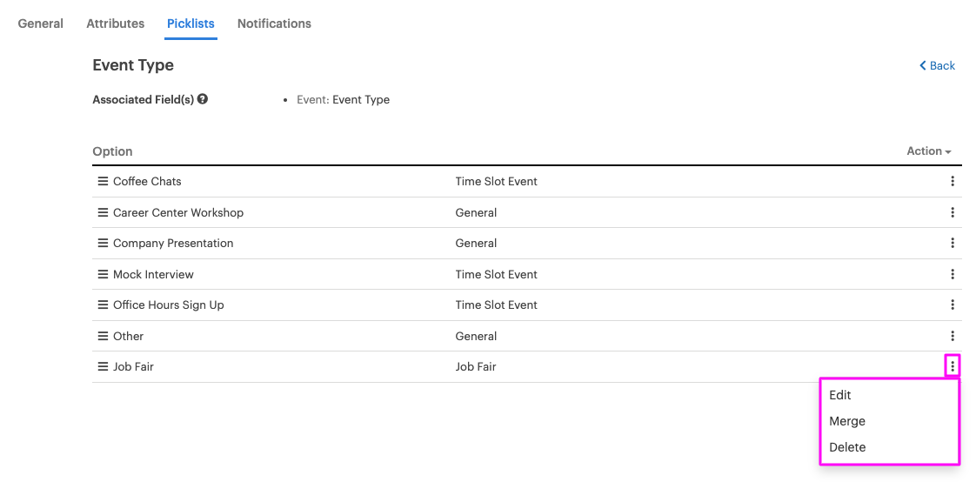This screenshot has height=482, width=976.
Task: Grab the reorder handle for Coffee Chats
Action: pos(103,181)
